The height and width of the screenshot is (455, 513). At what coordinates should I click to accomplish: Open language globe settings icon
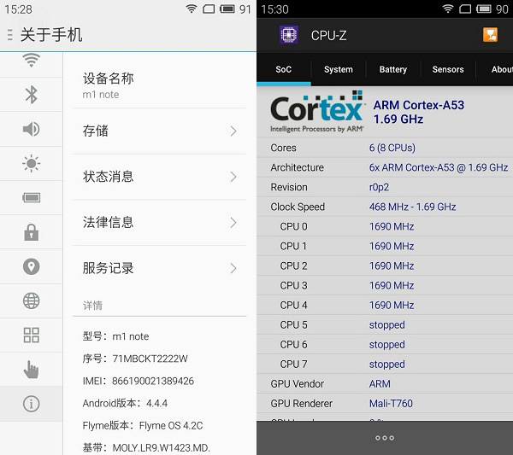[31, 300]
